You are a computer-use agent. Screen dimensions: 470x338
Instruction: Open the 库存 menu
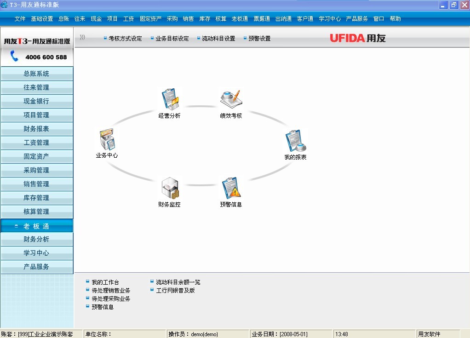205,18
